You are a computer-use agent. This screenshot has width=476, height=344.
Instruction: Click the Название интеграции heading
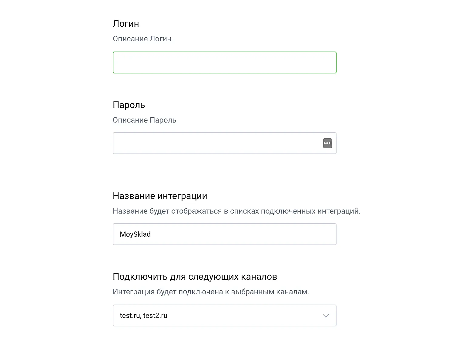click(x=160, y=196)
